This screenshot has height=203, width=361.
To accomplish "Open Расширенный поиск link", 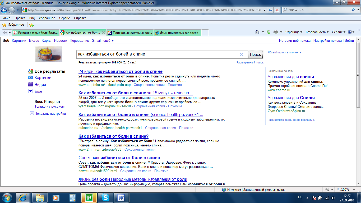I will pos(250,62).
